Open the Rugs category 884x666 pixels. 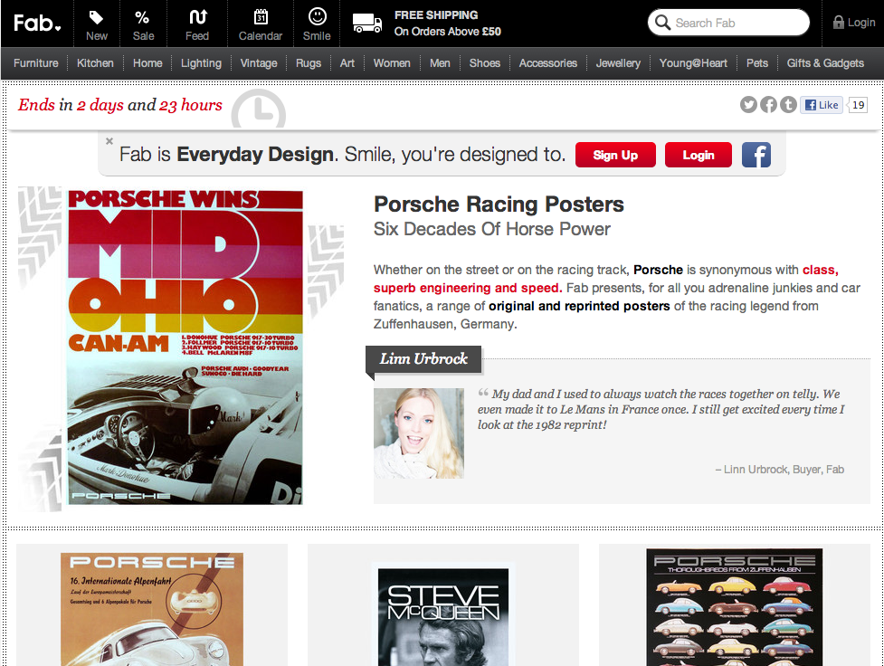pos(309,63)
